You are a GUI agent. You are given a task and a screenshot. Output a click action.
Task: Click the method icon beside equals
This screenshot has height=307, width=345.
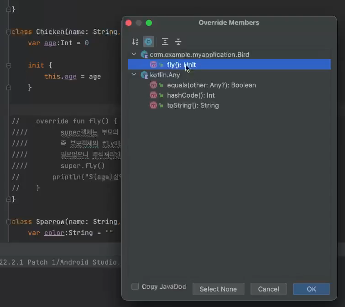point(153,85)
